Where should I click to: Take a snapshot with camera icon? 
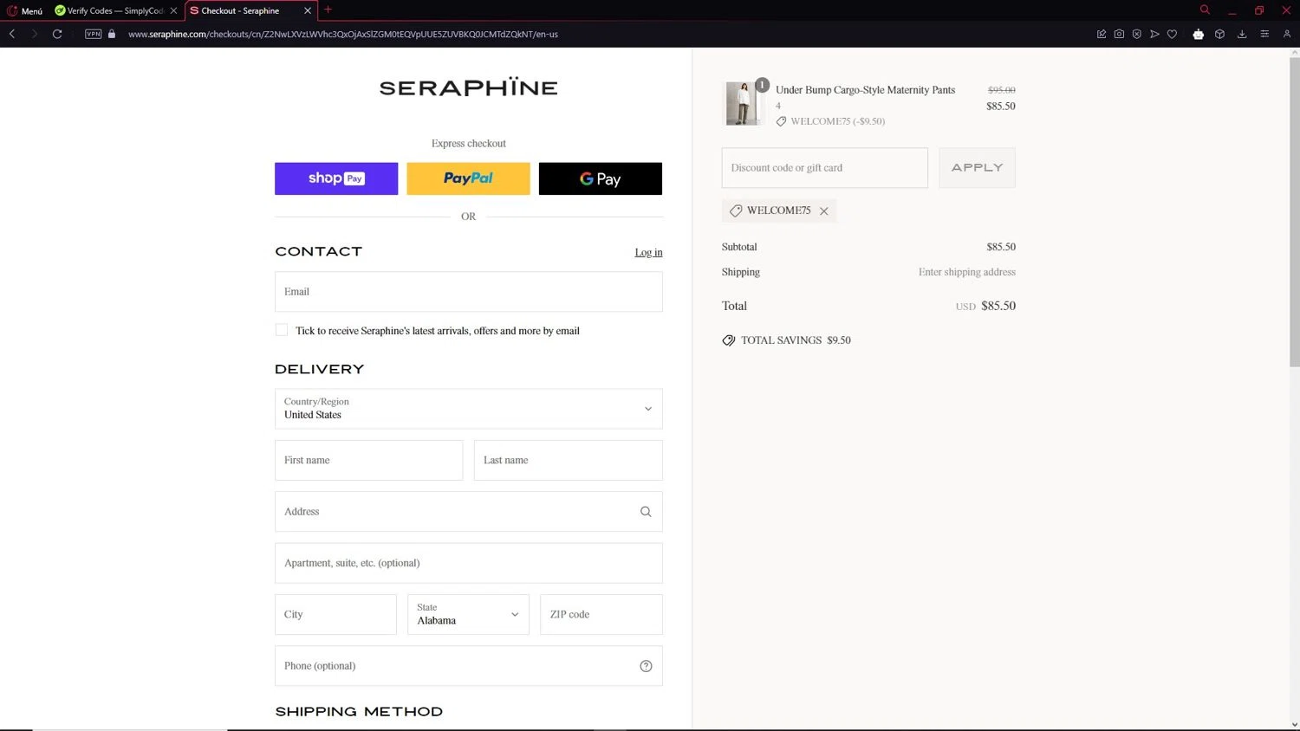pos(1119,34)
